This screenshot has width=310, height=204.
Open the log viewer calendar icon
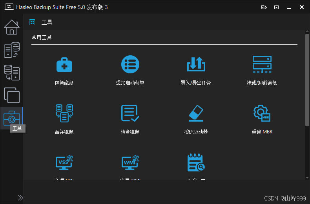[196, 162]
